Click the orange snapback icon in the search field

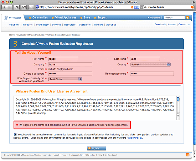click(192, 7)
